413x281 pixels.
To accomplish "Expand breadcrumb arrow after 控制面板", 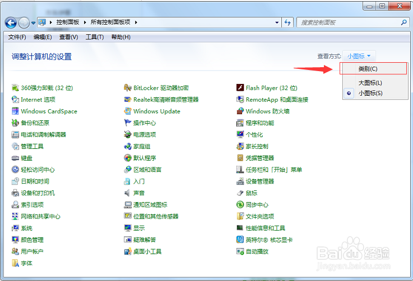I will pyautogui.click(x=85, y=22).
